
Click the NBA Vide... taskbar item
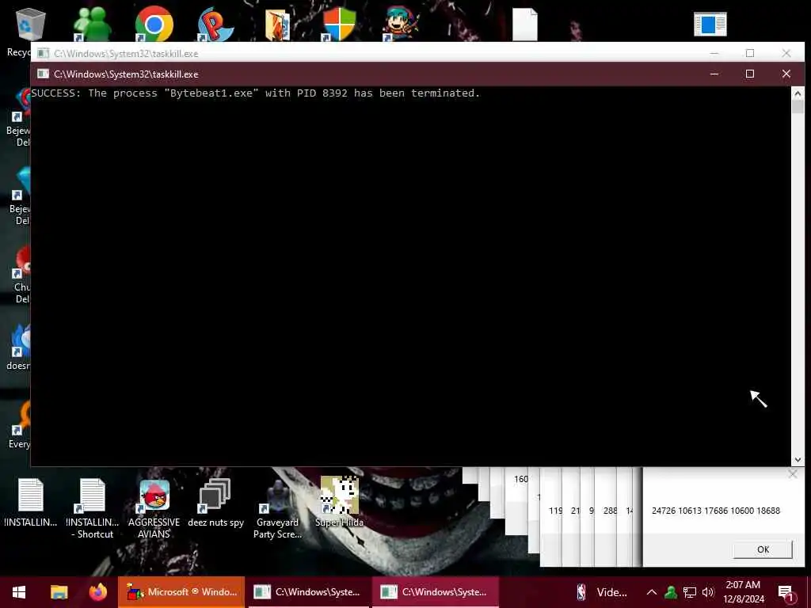[x=601, y=592]
